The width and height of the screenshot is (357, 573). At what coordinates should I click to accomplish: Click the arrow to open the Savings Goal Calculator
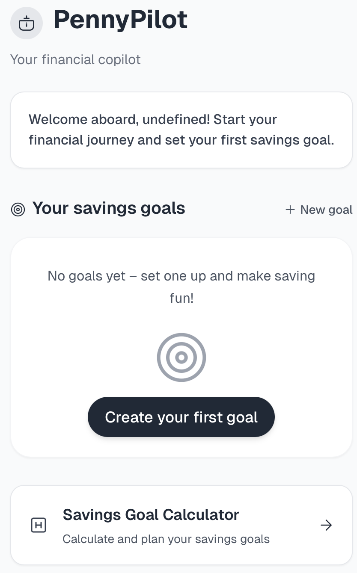[x=327, y=525]
